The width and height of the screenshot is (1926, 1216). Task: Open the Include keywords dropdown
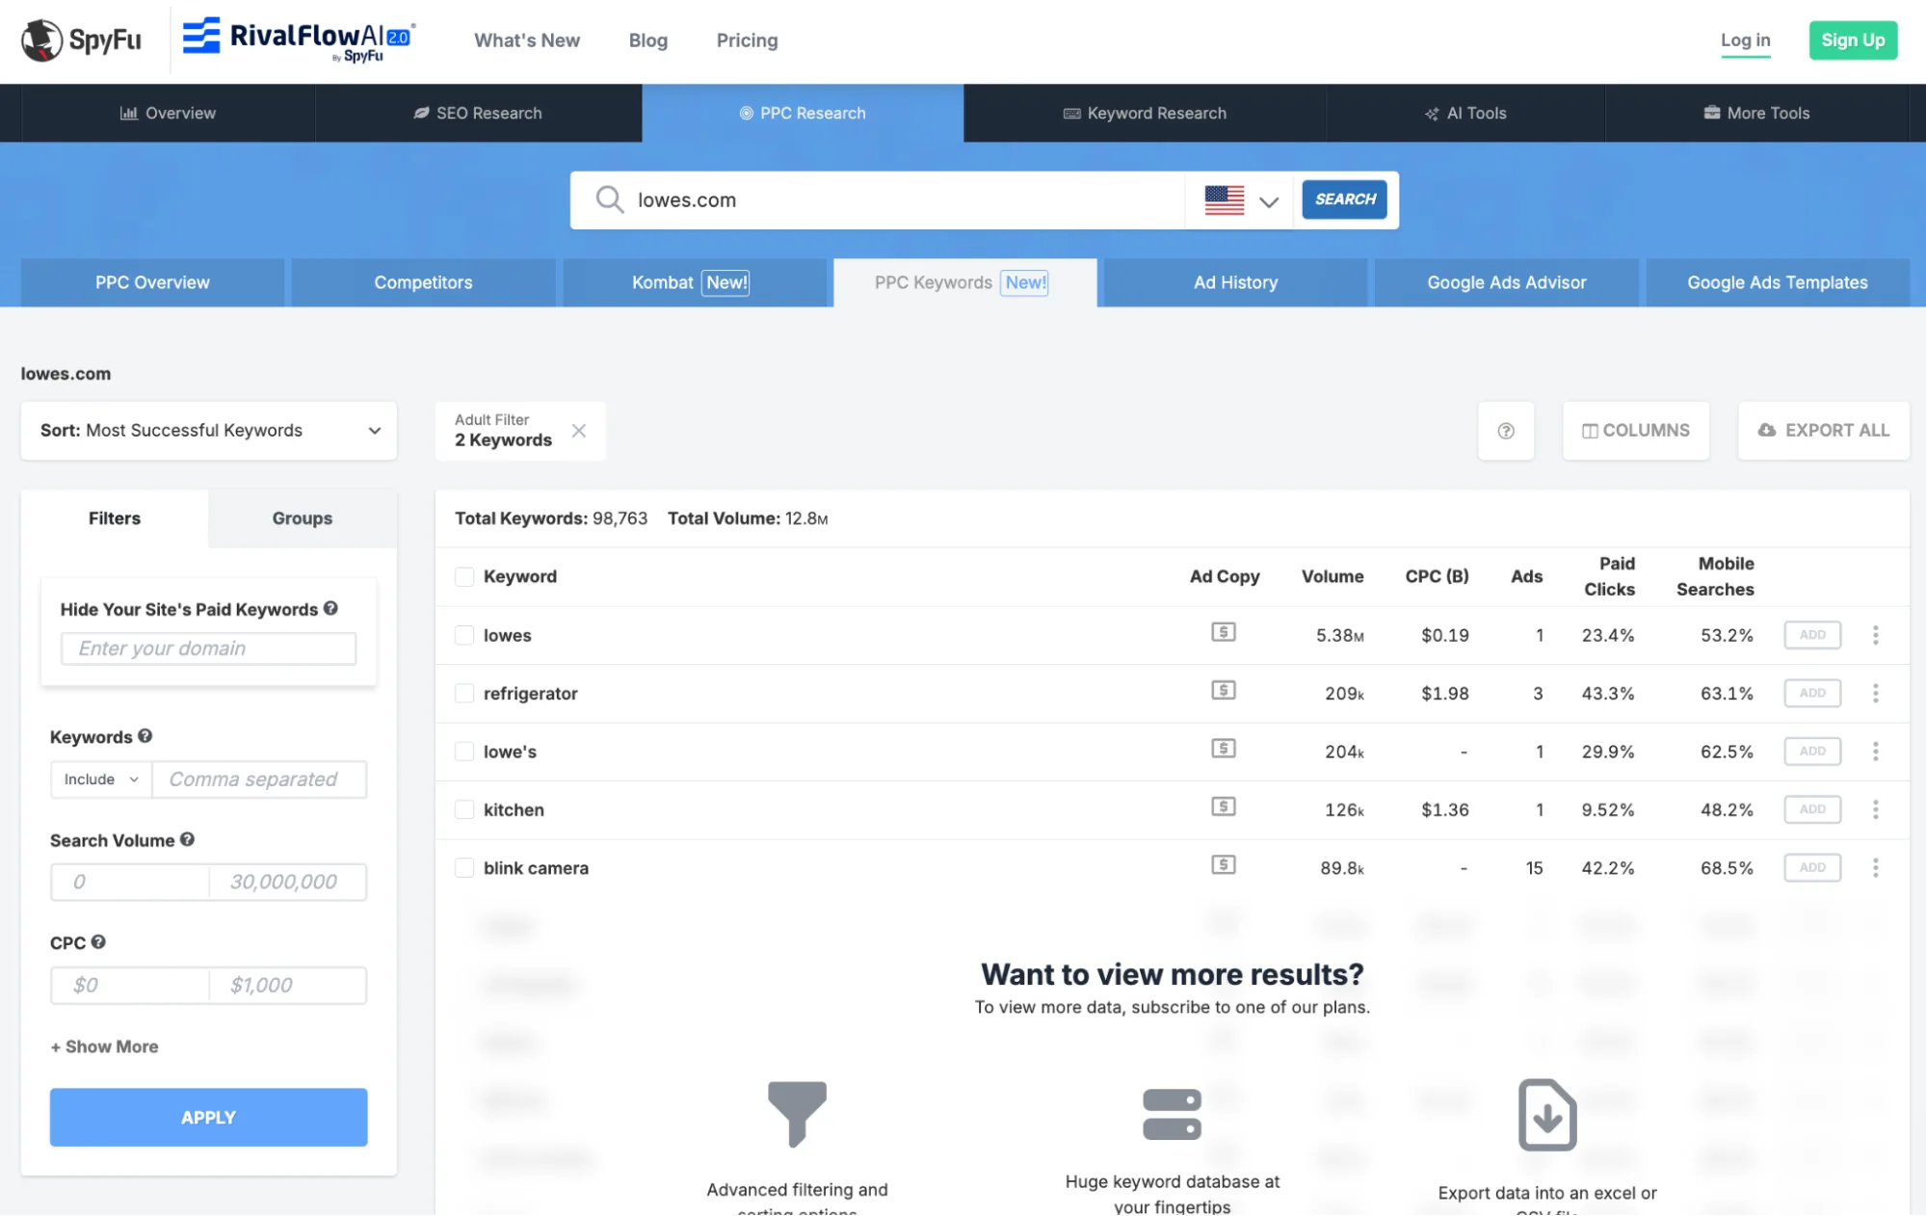tap(101, 780)
